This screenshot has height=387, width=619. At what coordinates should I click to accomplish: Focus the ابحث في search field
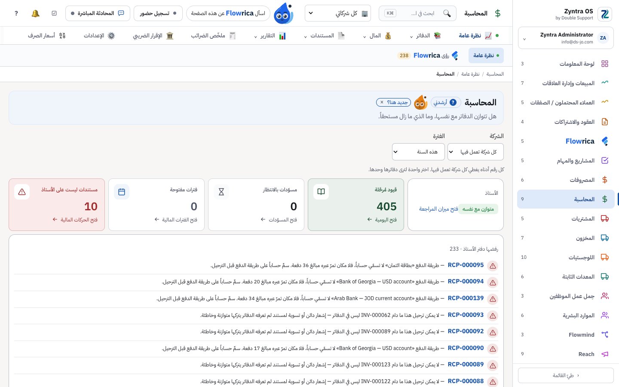pos(417,13)
